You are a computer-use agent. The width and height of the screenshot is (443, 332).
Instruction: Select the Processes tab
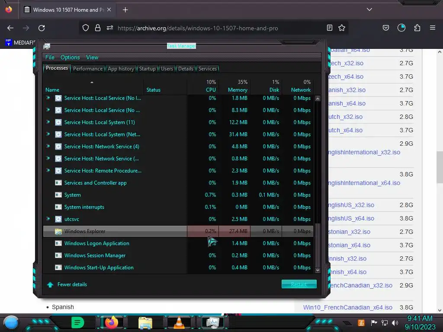[x=57, y=68]
